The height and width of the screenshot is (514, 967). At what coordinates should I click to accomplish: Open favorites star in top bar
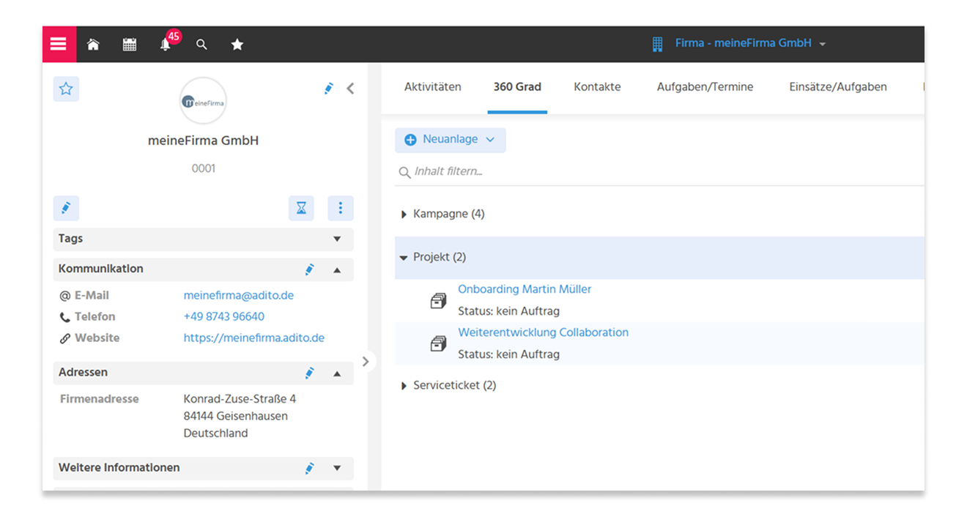tap(237, 45)
